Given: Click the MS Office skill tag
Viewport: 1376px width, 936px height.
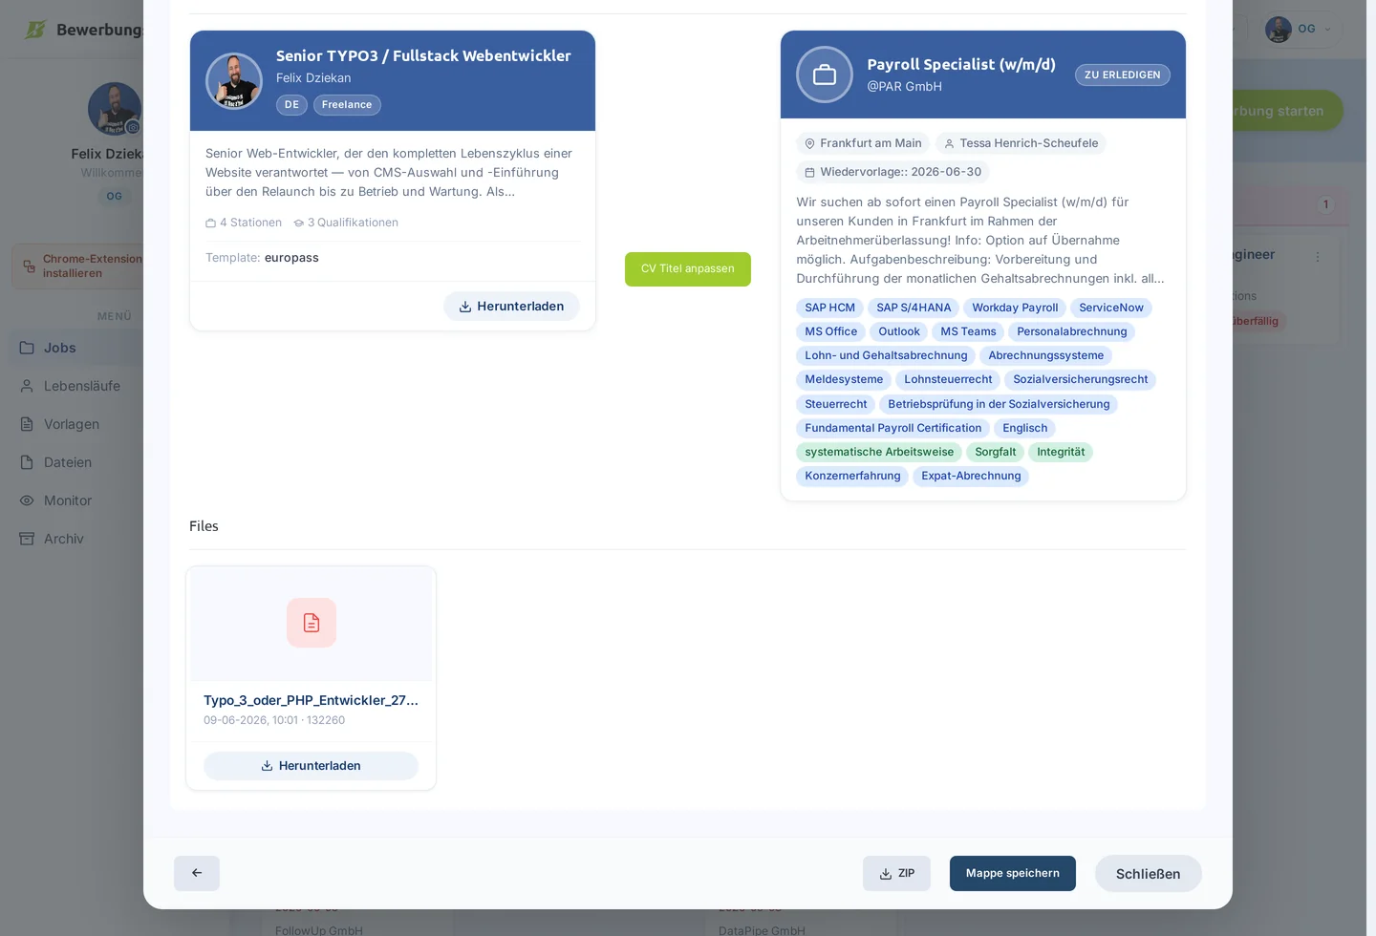Looking at the screenshot, I should click(x=831, y=331).
